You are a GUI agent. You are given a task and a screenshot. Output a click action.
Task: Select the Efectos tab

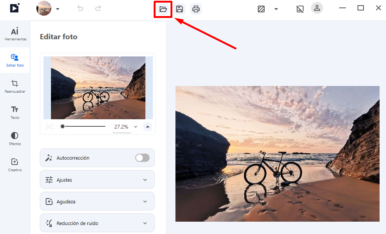15,139
